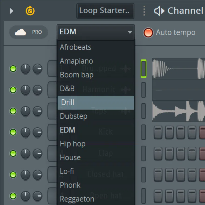Viewport: 205px width, 205px height.
Task: Click the Tops channel volume knob
Action: pos(37,111)
